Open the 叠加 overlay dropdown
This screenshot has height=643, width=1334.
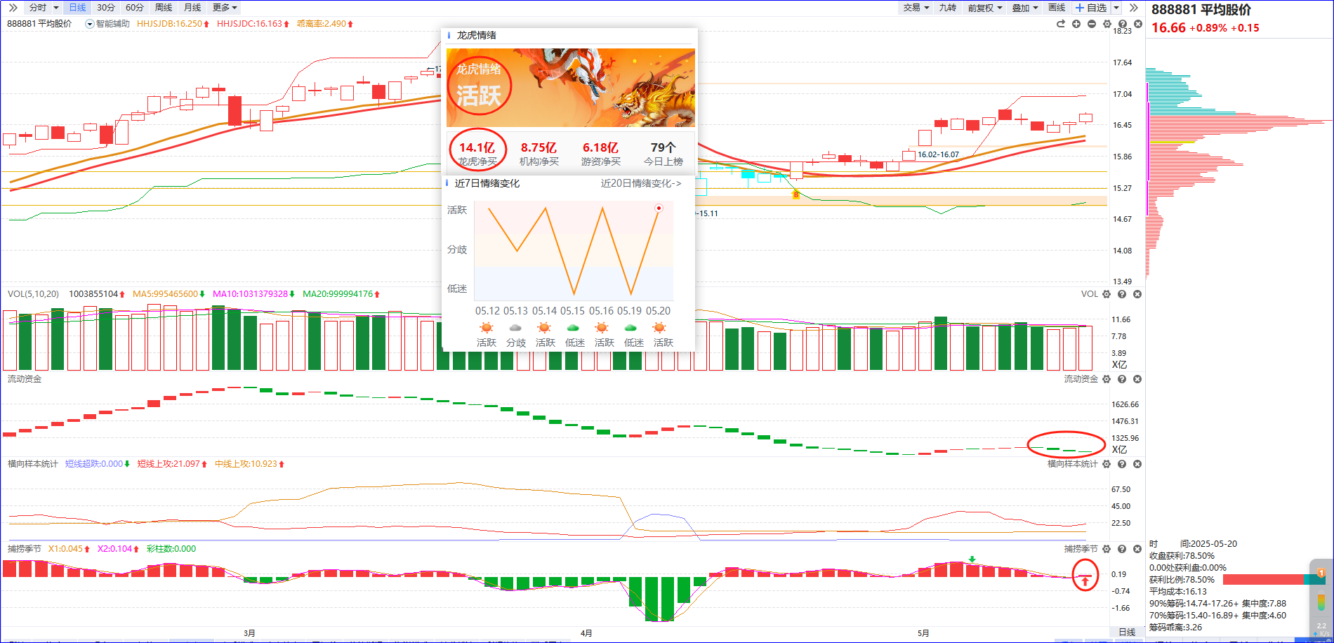click(1025, 8)
